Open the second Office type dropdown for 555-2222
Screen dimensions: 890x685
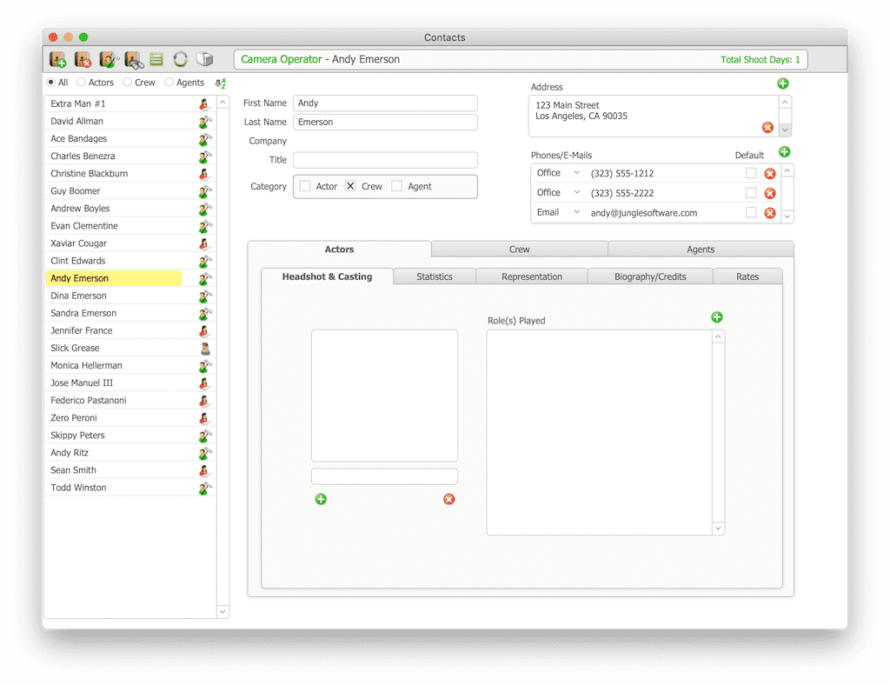576,193
